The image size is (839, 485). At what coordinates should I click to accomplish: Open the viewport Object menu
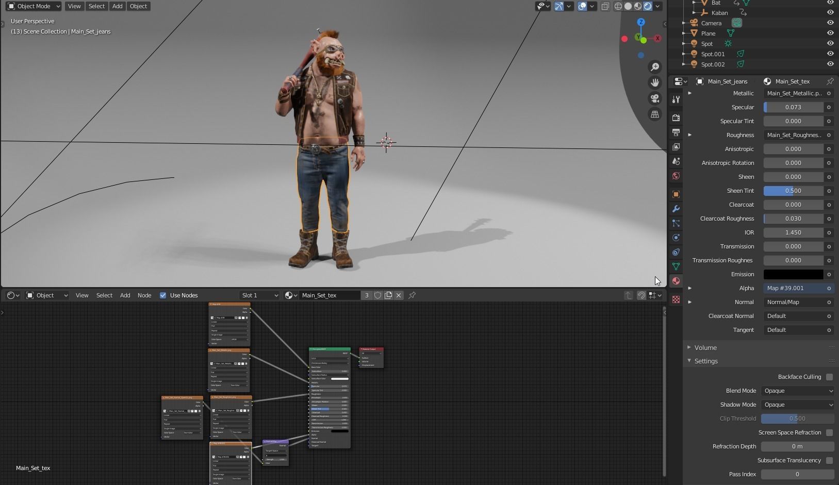(x=138, y=6)
